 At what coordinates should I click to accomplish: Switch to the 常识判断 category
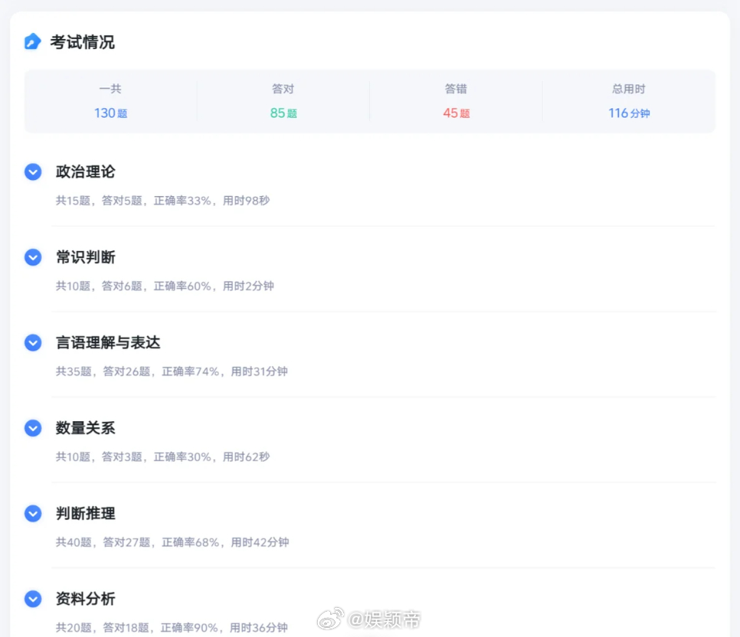(85, 257)
